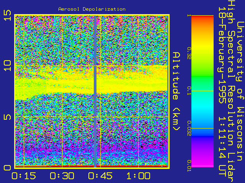Click the '18-February-1995' date text
Viewport: 245px width, 183px height.
[222, 55]
